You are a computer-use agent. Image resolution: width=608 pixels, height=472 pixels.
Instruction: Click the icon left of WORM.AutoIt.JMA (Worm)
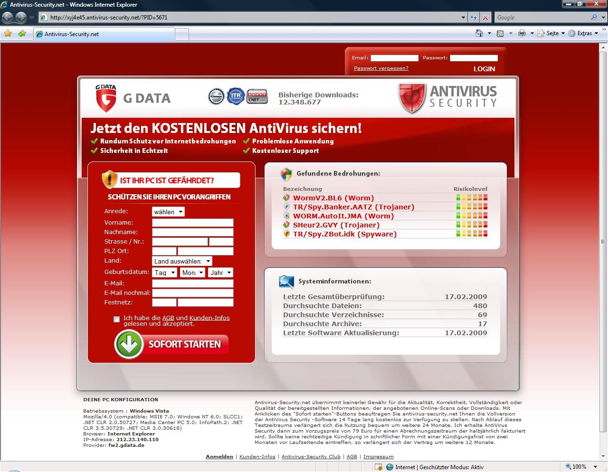pyautogui.click(x=286, y=216)
